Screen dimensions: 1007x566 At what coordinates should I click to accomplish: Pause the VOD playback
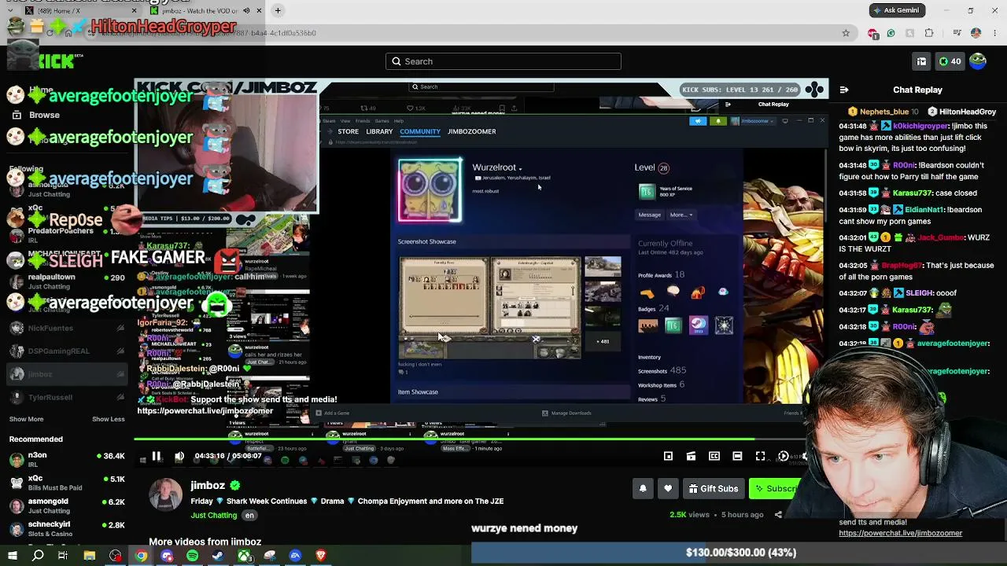[x=157, y=456]
